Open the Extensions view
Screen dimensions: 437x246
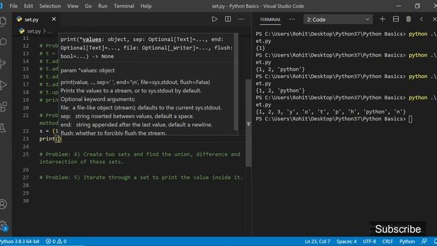[x=3, y=107]
